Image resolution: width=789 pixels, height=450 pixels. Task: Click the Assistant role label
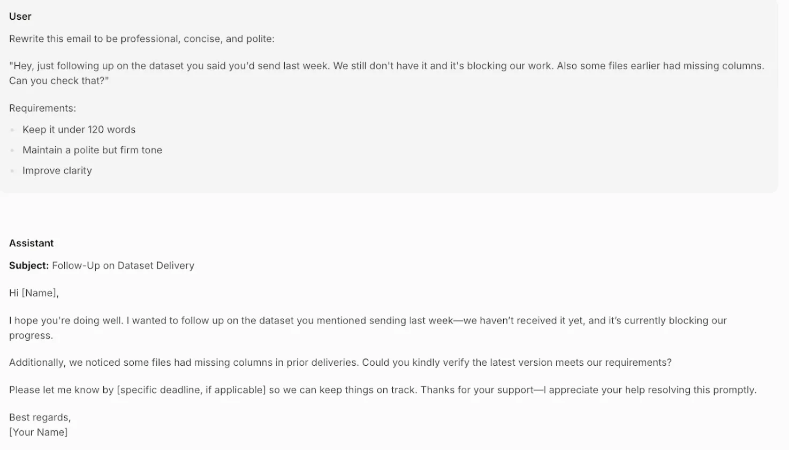(31, 243)
